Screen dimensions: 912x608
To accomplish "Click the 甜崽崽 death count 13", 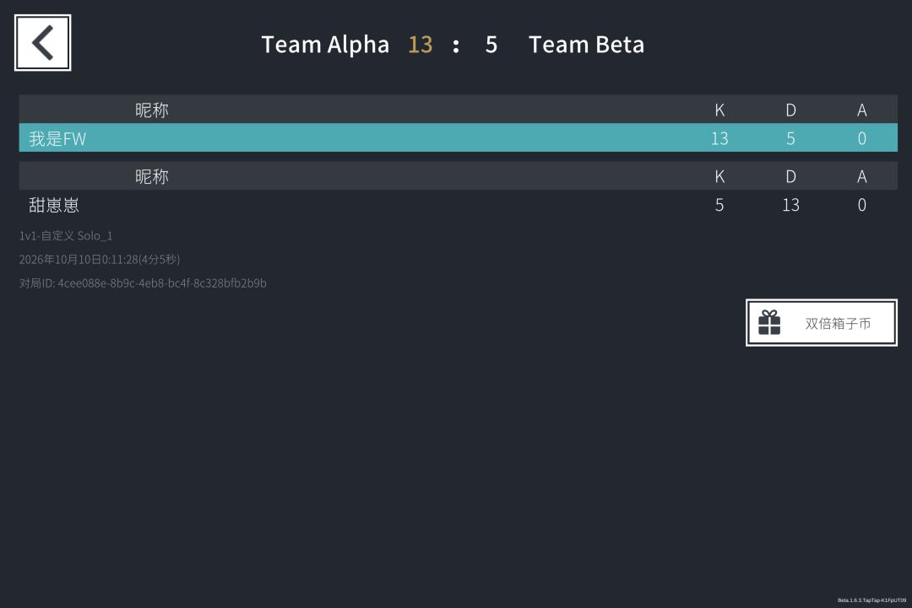I will click(x=790, y=204).
